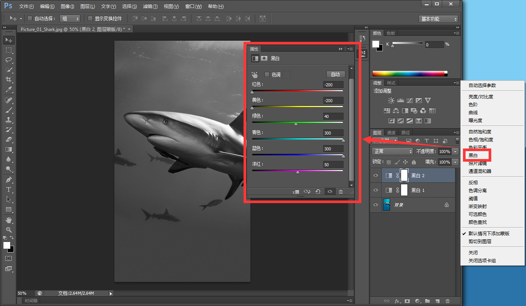The height and width of the screenshot is (306, 526).
Task: Enable the 自动选择 checkbox
Action: click(30, 18)
